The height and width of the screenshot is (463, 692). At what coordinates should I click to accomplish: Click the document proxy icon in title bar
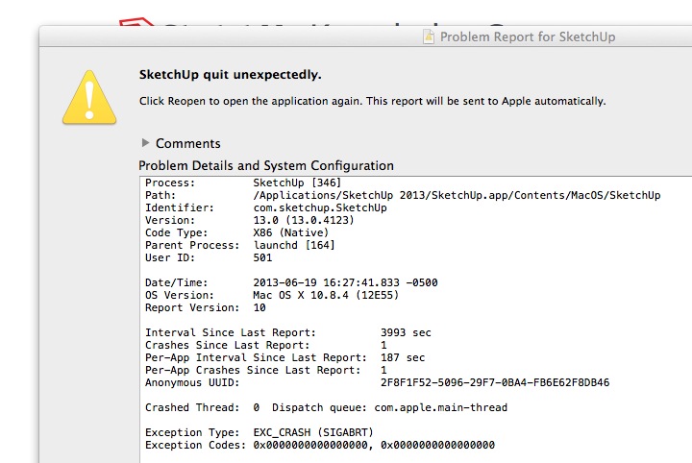click(429, 37)
